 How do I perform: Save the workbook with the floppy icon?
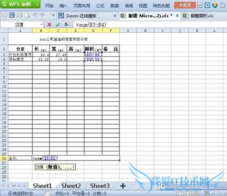tap(12, 15)
